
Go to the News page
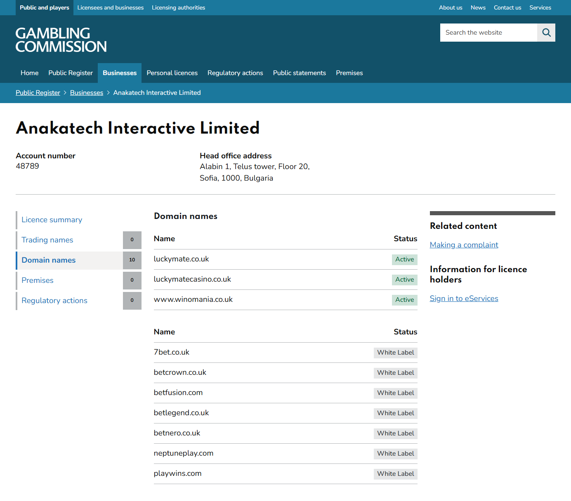478,7
